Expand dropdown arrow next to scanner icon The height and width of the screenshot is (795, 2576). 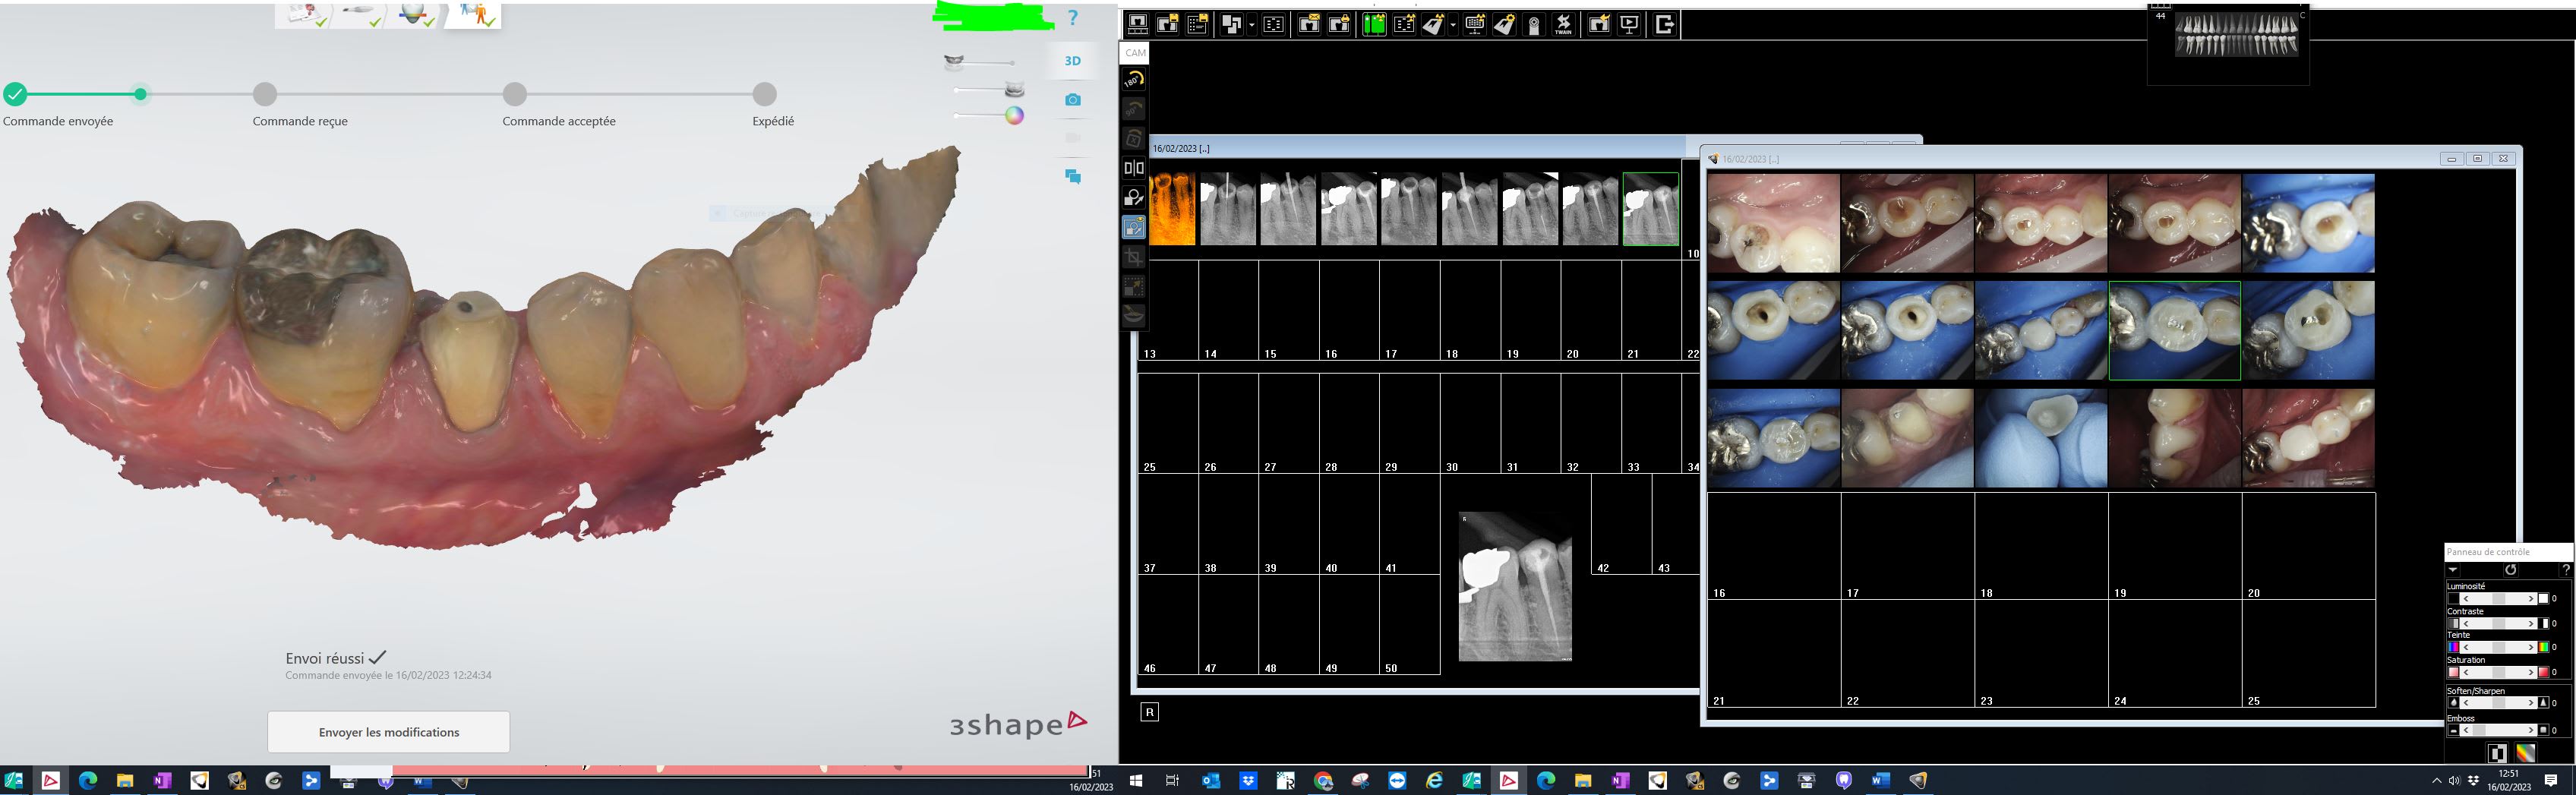pyautogui.click(x=1453, y=25)
